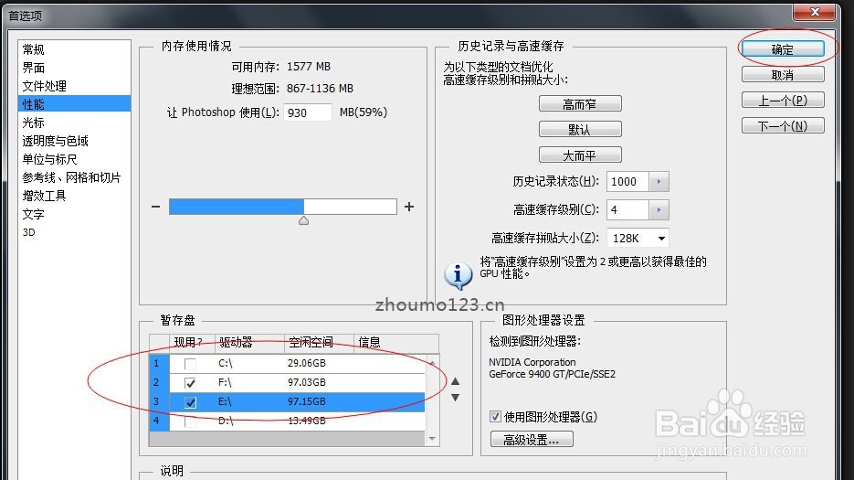The width and height of the screenshot is (854, 480).
Task: Click scratch disk list scroll-down arrow
Action: 432,438
